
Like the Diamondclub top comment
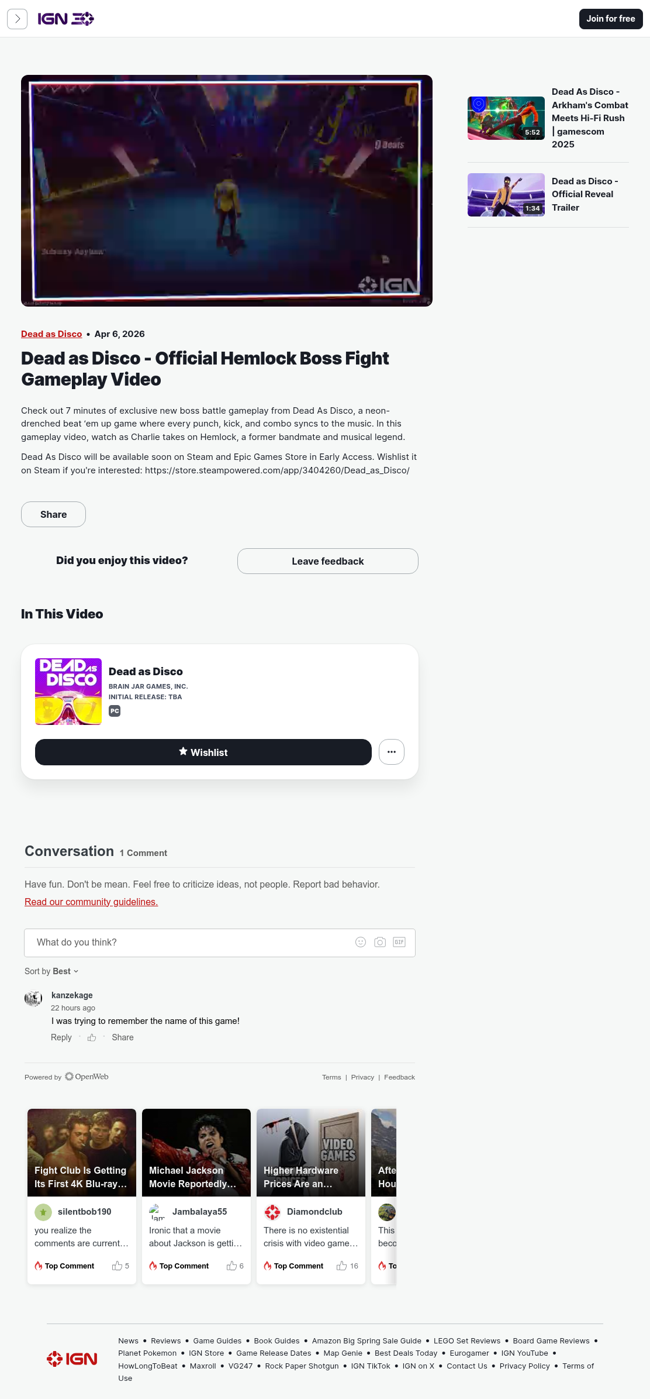coord(342,1266)
